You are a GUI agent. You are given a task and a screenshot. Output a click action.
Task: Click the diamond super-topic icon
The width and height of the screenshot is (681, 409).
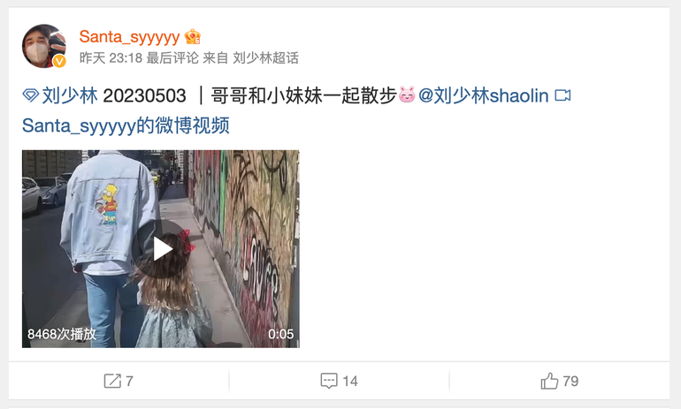click(x=30, y=95)
